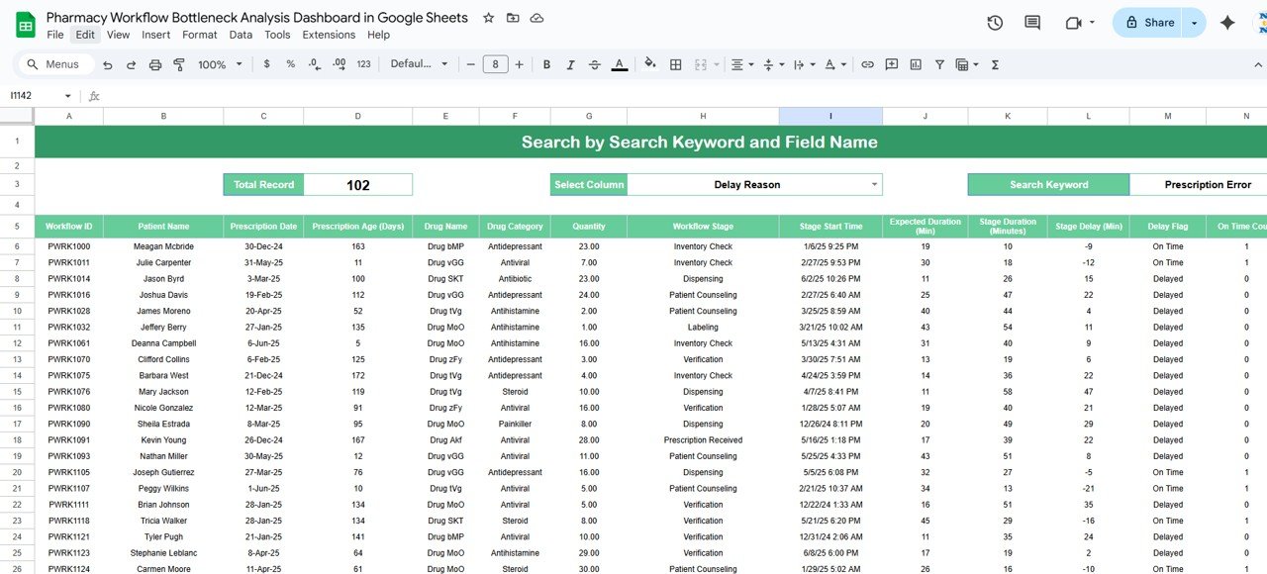Open version history clock icon
1267x574 pixels.
[x=995, y=23]
